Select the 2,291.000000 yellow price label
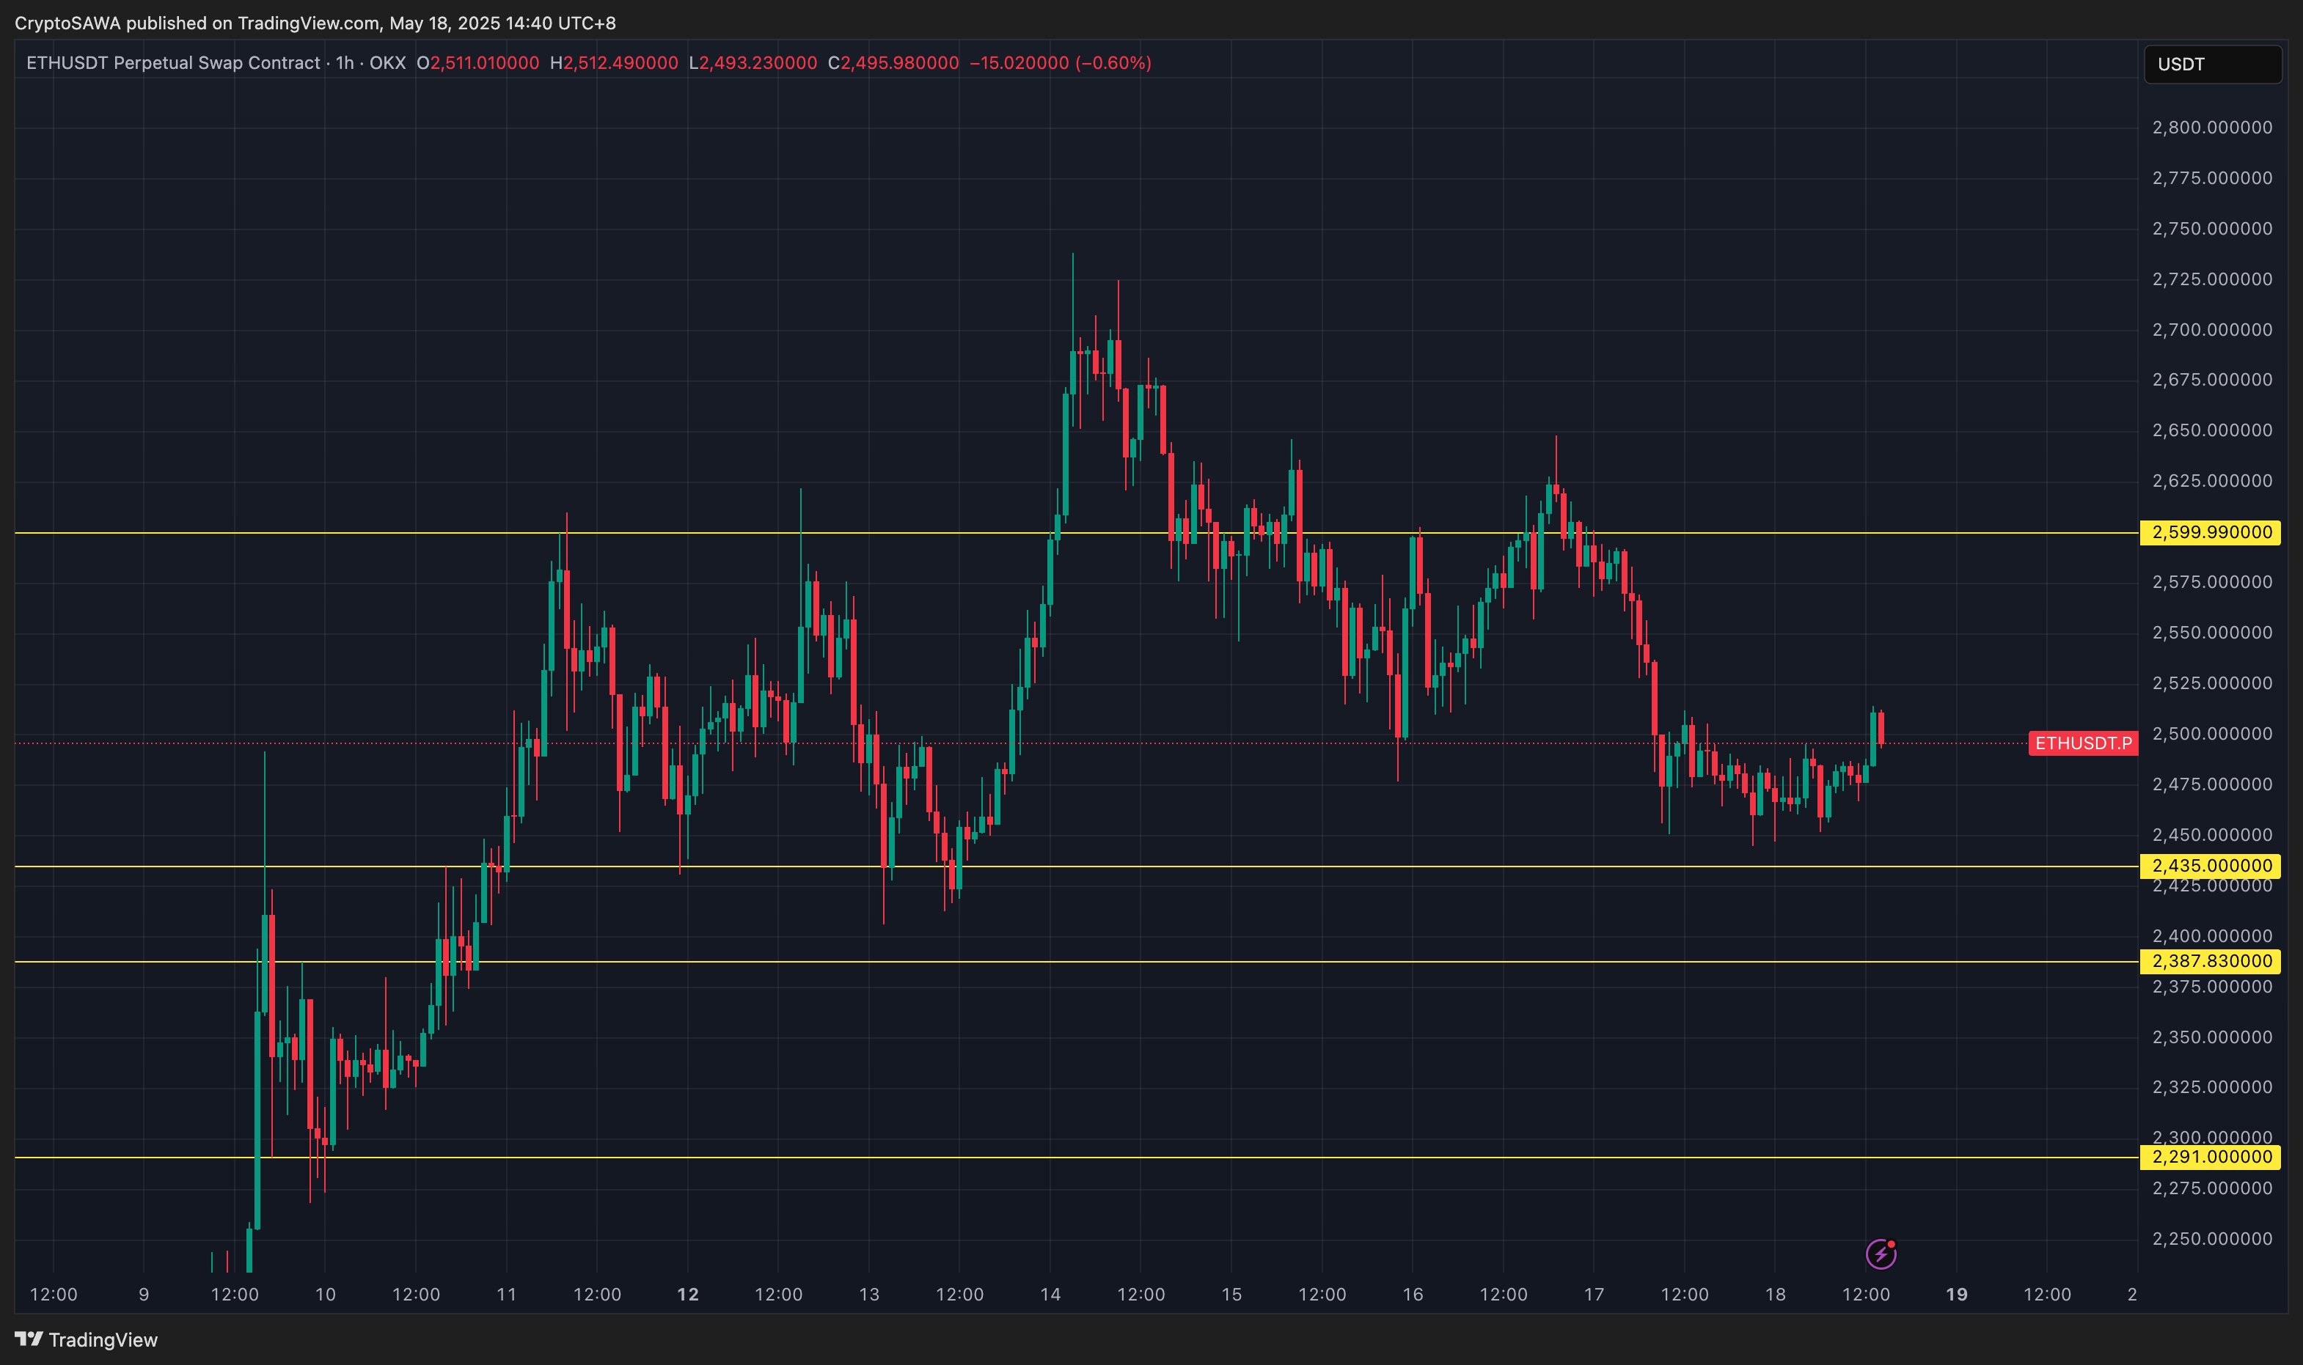 click(2210, 1157)
